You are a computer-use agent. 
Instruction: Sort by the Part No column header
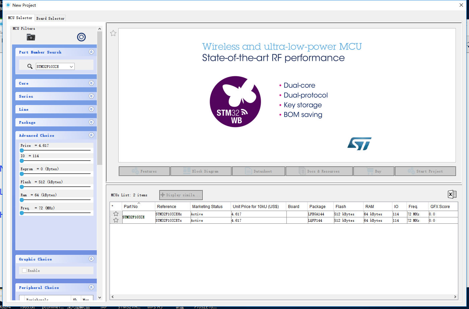pos(139,206)
